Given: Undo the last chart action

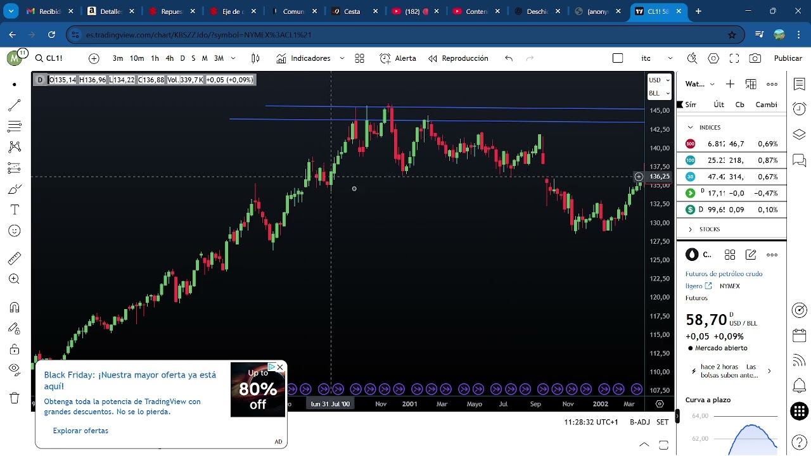Looking at the screenshot, I should [509, 58].
